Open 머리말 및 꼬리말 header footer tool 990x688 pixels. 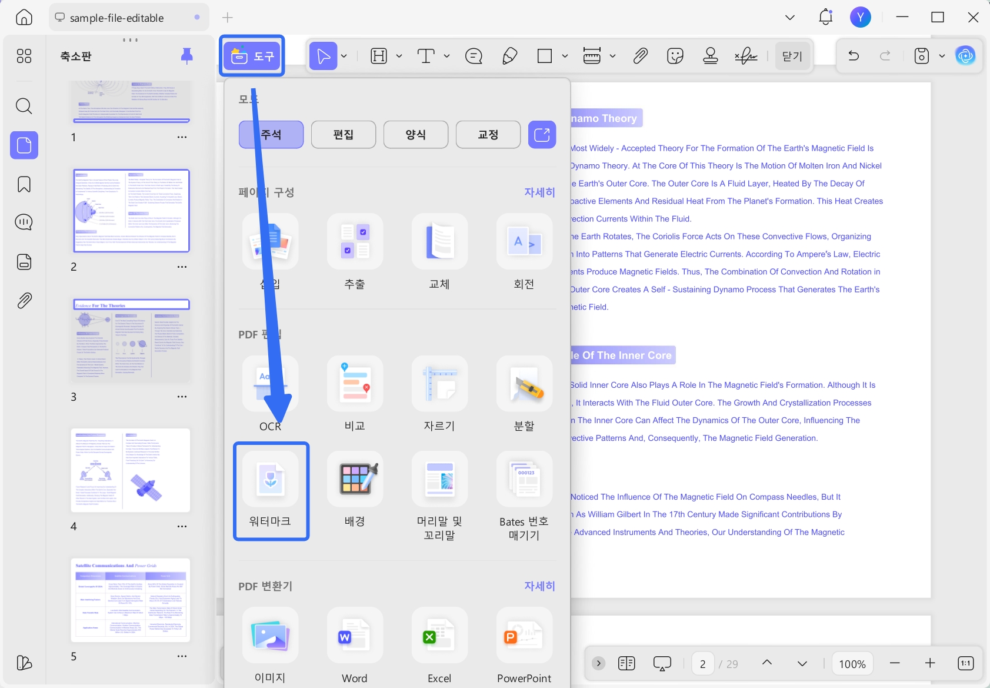tap(439, 496)
